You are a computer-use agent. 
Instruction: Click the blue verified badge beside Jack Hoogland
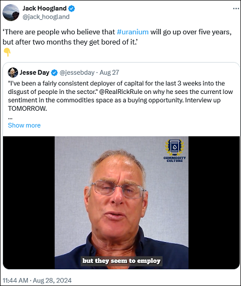72,8
